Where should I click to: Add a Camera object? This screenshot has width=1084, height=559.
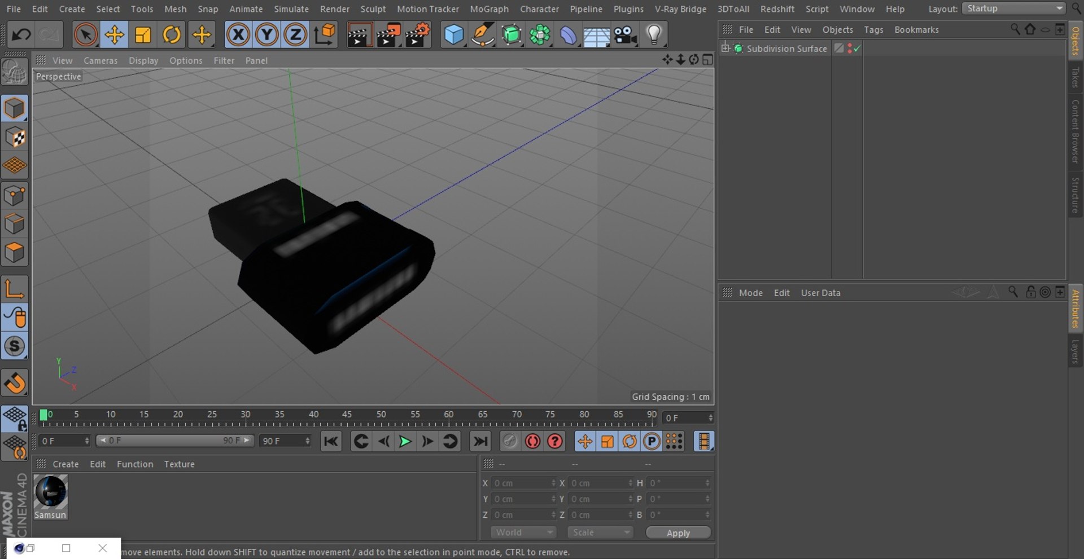[x=625, y=35]
